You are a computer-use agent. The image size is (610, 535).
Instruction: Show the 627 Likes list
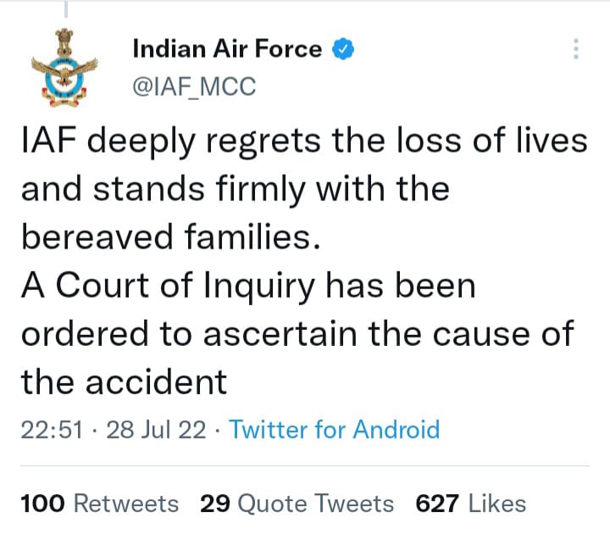pyautogui.click(x=470, y=503)
